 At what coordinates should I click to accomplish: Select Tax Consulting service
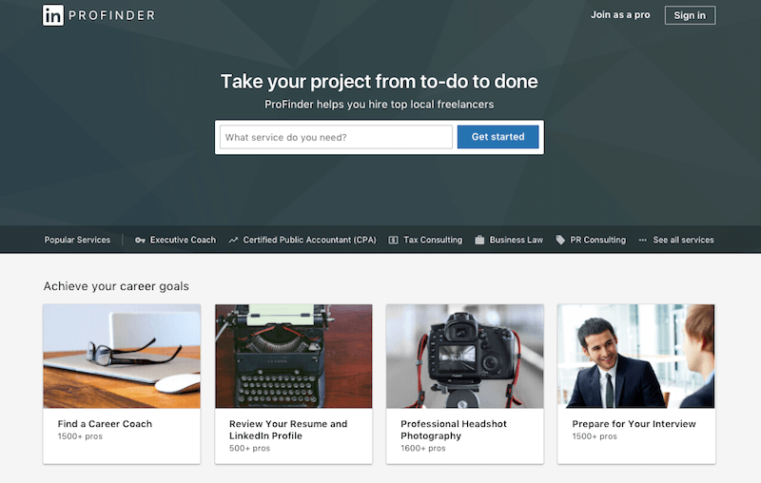pos(433,240)
